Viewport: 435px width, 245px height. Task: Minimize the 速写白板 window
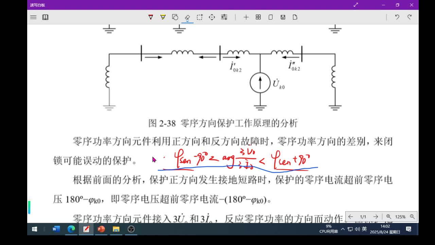(x=383, y=5)
